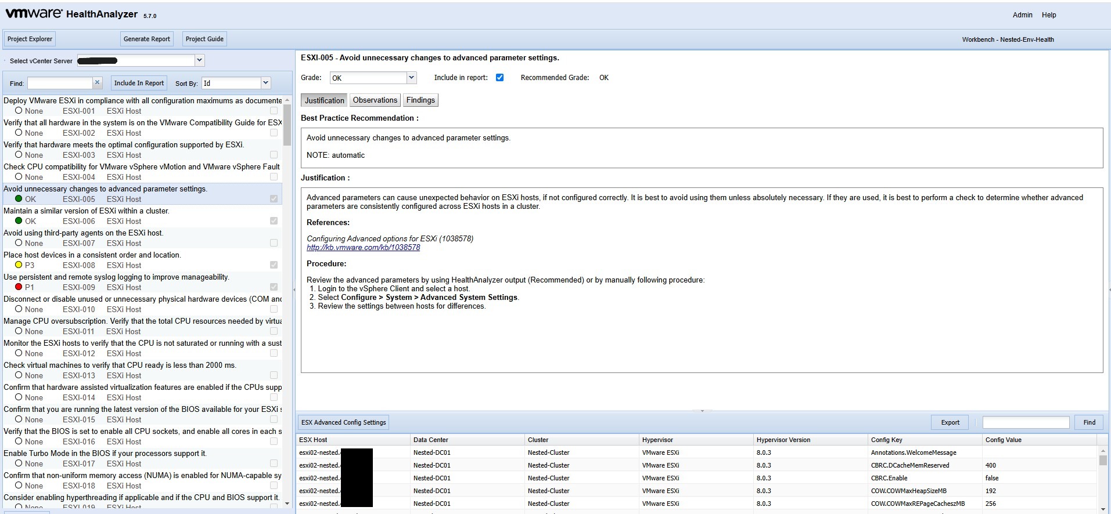Select the COW.COWMaxHeapSizeMB config row
Image resolution: width=1111 pixels, height=514 pixels.
pos(697,491)
